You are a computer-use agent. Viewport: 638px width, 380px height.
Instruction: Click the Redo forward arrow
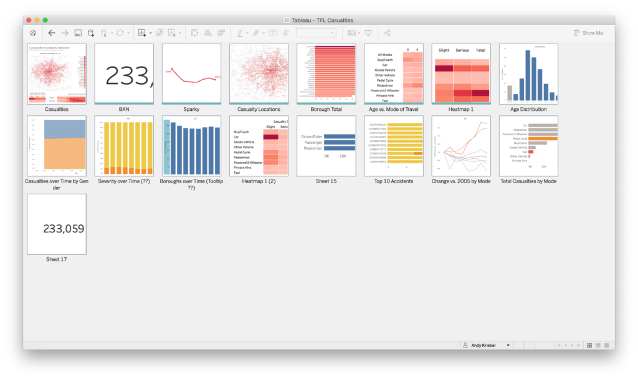tap(65, 33)
